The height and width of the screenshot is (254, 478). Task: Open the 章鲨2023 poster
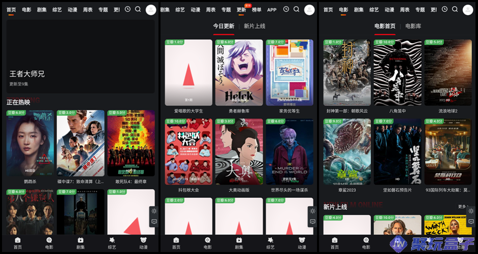point(347,152)
